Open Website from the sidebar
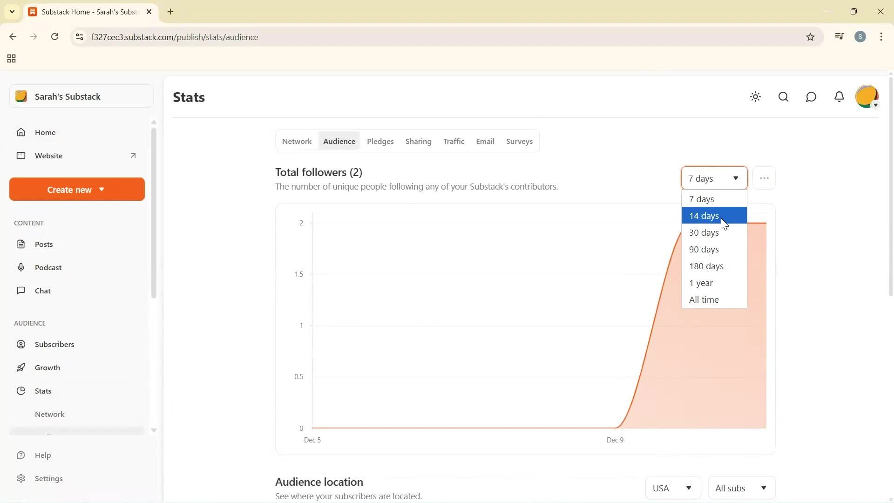 49,156
